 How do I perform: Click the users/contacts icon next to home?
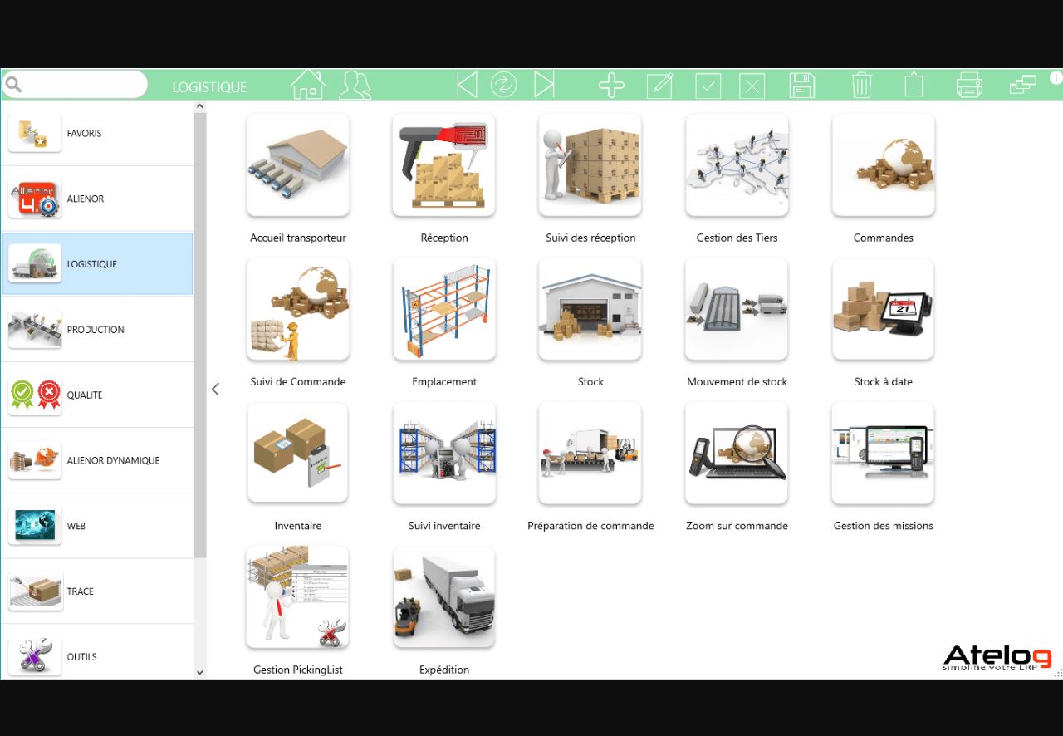(x=355, y=83)
